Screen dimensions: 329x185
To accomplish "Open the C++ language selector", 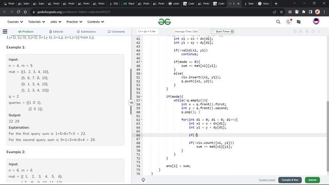I will point(147,31).
